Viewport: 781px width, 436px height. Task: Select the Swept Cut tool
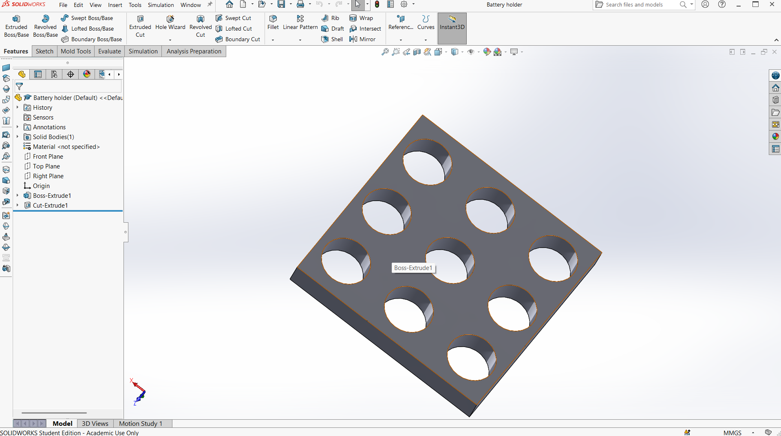click(x=233, y=18)
